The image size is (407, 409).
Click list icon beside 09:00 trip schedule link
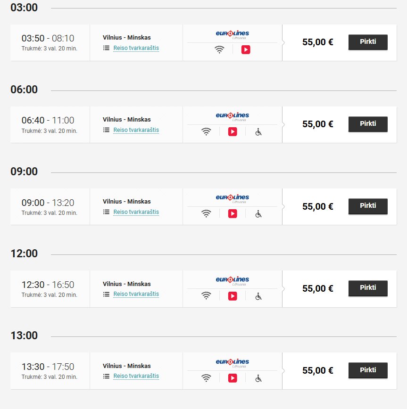click(x=107, y=212)
